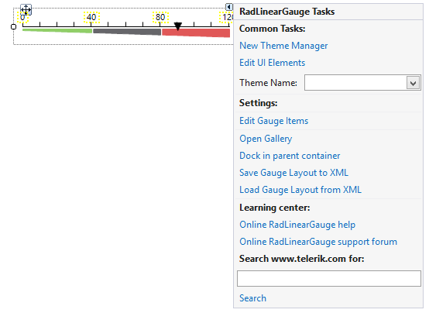This screenshot has width=429, height=313.
Task: Click the Search link below input
Action: click(x=252, y=298)
